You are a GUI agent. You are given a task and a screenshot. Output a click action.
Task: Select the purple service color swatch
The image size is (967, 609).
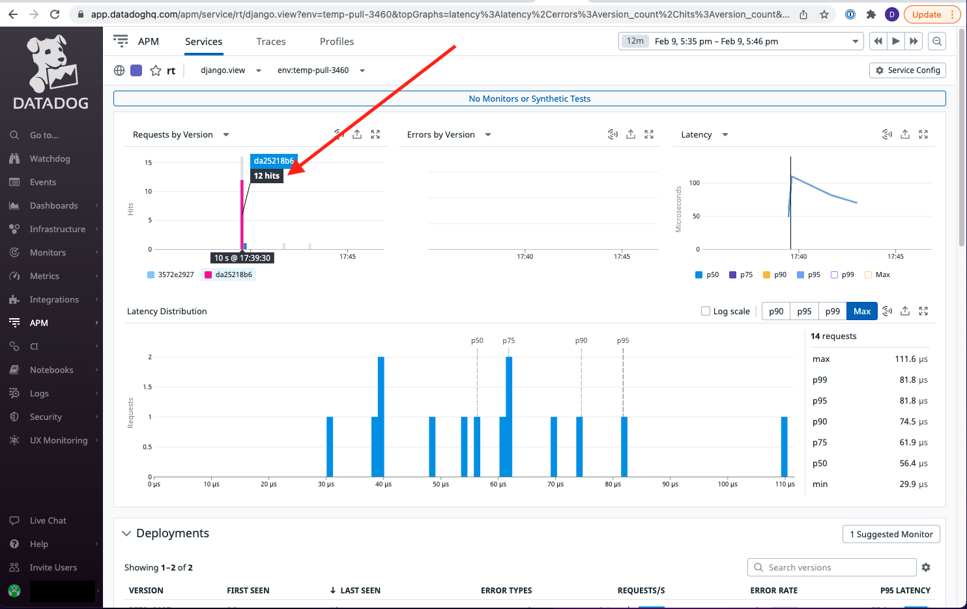click(x=136, y=70)
